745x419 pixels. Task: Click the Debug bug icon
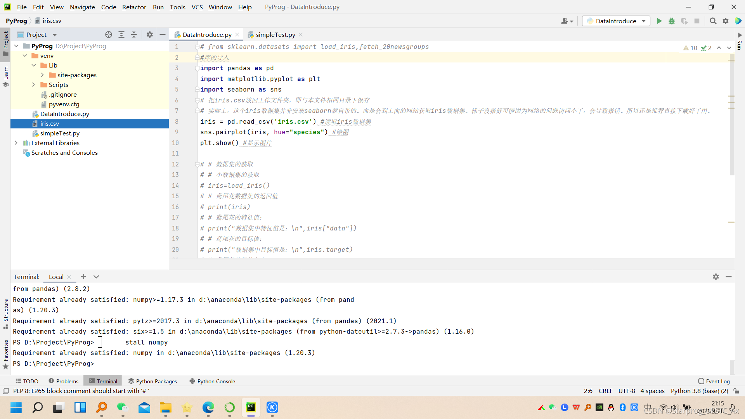672,21
